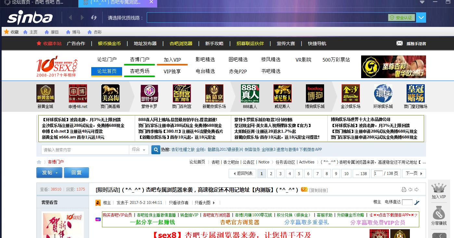Open the 杏彩 bookmark
The width and height of the screenshot is (454, 238).
point(95,32)
